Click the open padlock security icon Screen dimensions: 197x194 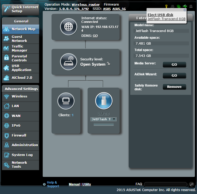click(109, 64)
